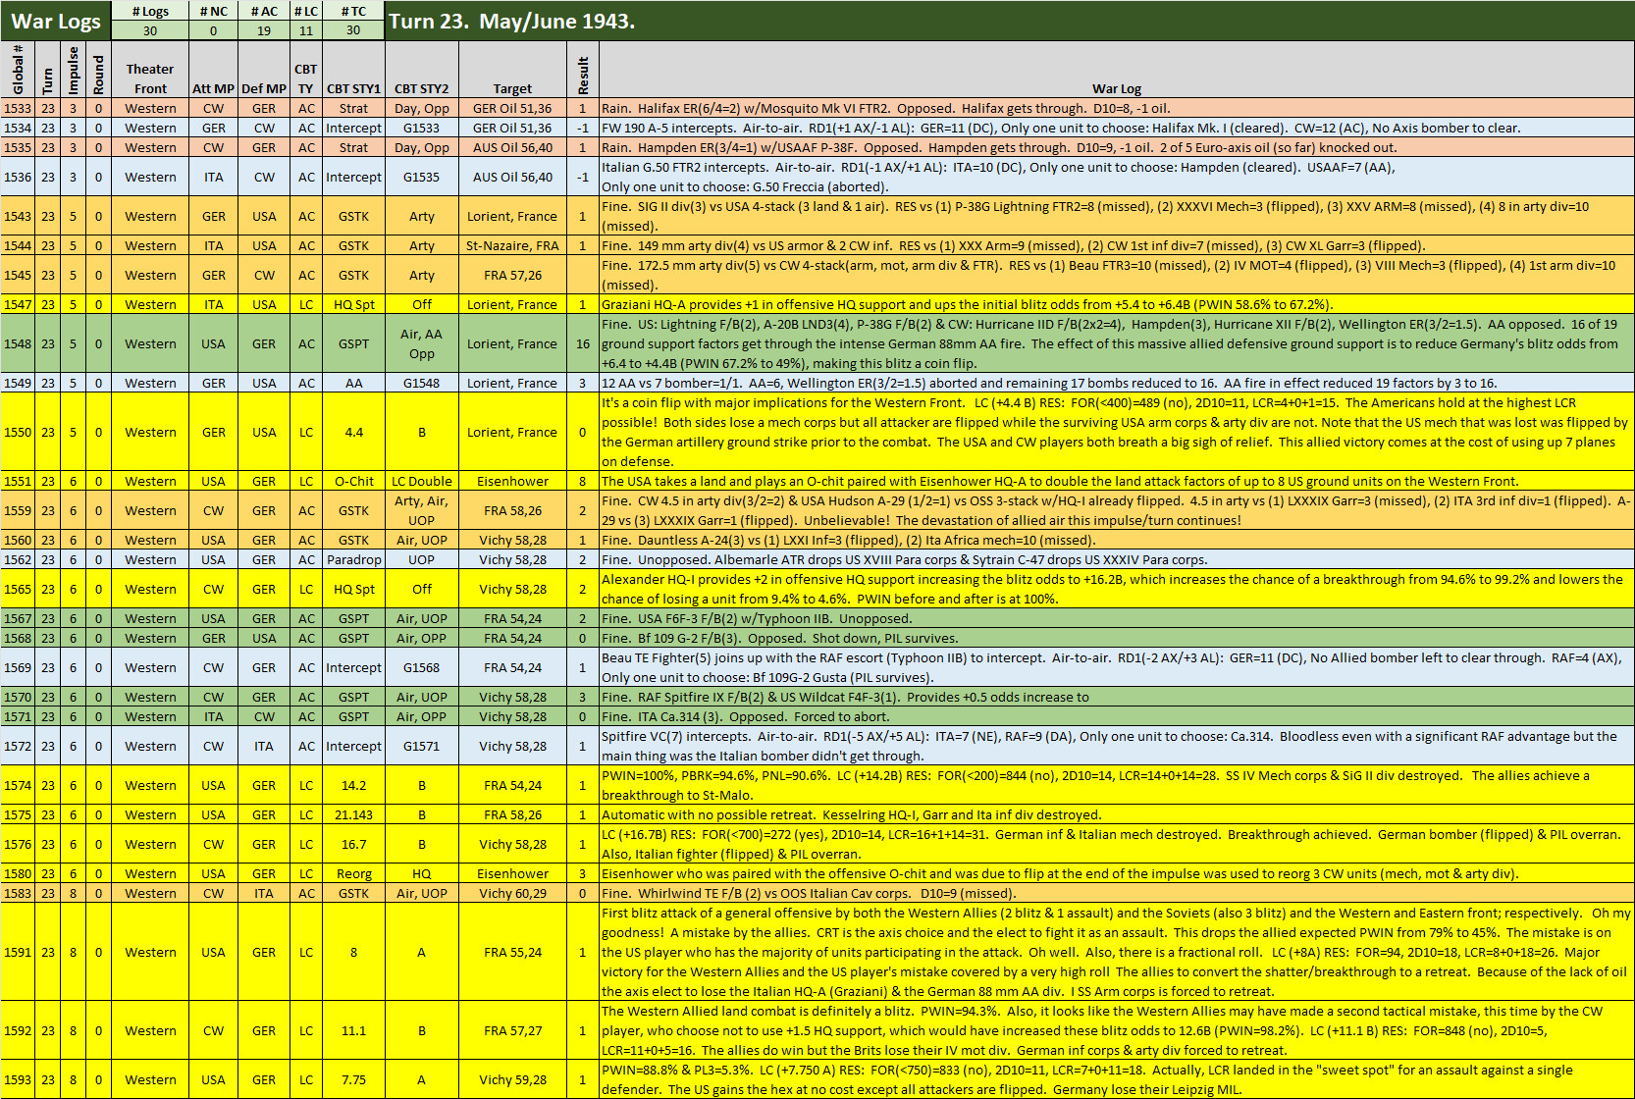Select the # AC count value 19
Screen dimensions: 1635x1099
click(264, 30)
